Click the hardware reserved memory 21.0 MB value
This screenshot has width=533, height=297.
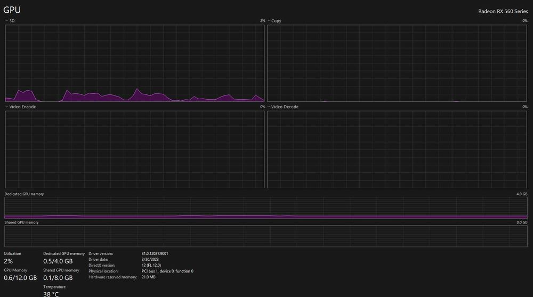pos(148,277)
